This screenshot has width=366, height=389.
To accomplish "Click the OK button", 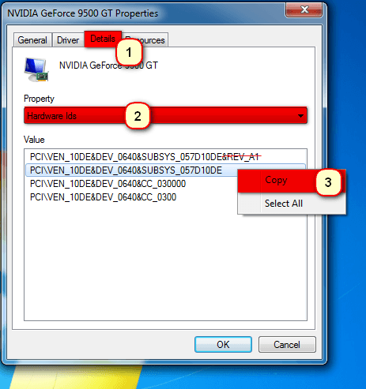I will point(223,345).
